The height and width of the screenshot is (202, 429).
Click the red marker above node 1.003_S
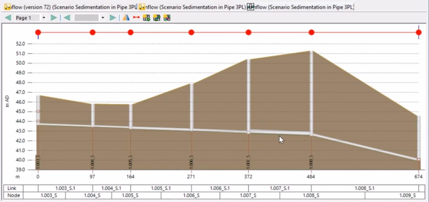coord(38,32)
